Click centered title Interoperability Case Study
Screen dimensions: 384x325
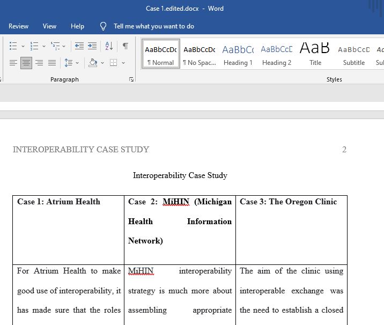coord(180,175)
